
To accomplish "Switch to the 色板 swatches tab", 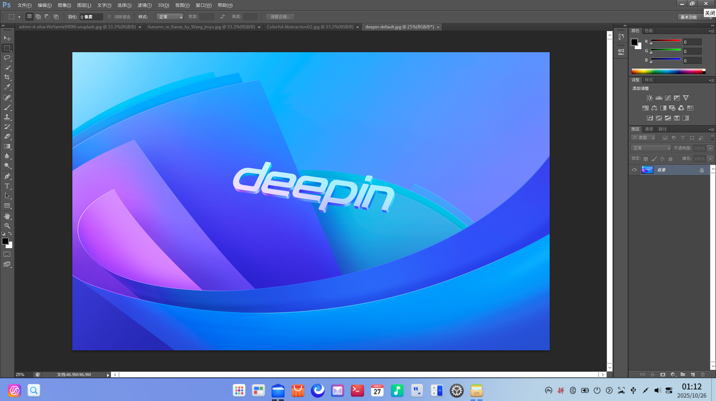I will 649,31.
